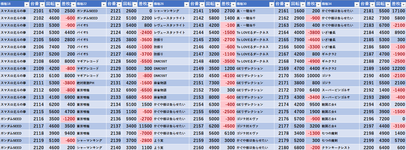406x150 pixels.
Task: Open 差枚 filter dropdown in the 機種34 group
Action: click(403, 4)
